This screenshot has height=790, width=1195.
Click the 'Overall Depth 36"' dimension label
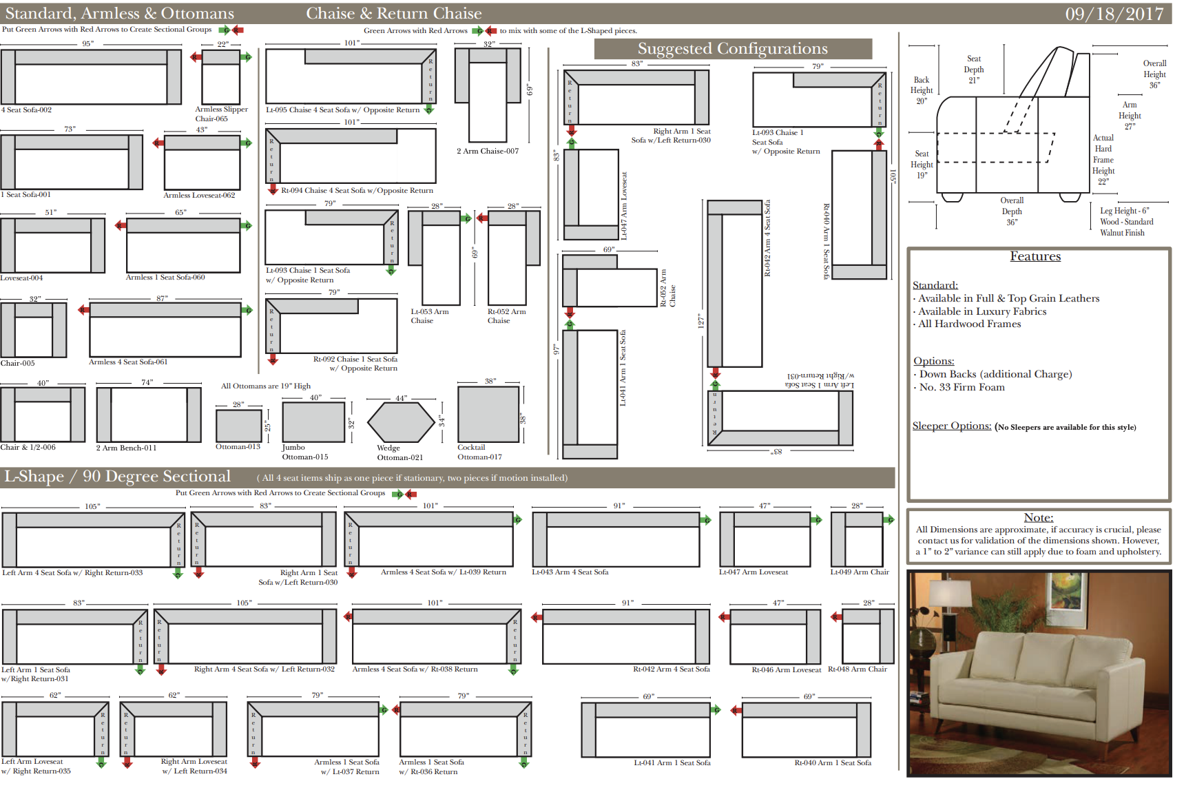[1012, 211]
